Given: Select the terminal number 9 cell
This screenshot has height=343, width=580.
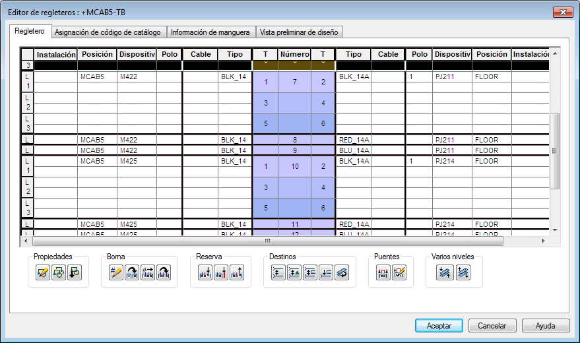Looking at the screenshot, I should coord(294,150).
